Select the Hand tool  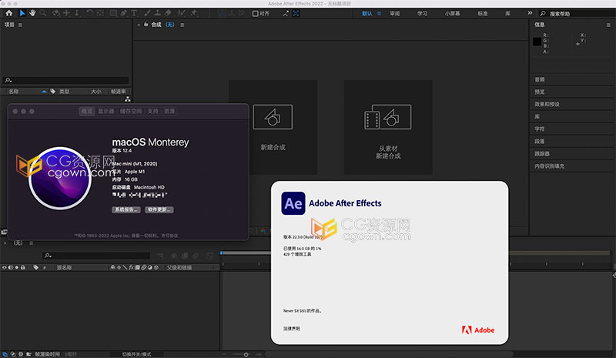32,13
